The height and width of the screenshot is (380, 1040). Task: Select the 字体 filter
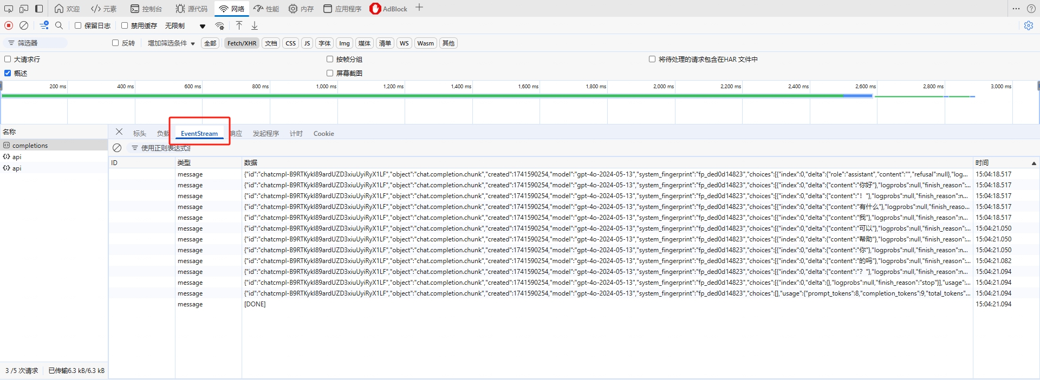point(324,43)
